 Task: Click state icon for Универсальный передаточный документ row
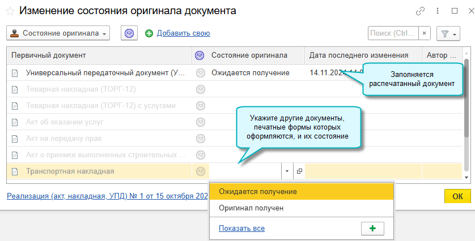click(200, 73)
